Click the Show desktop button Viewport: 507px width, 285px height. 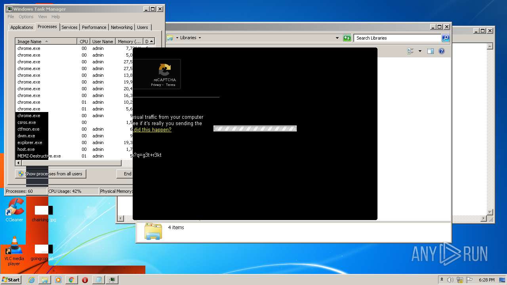click(x=503, y=280)
